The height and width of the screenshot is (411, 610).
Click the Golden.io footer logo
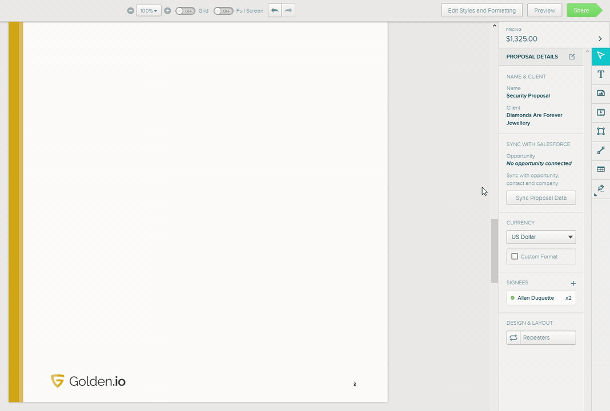[89, 381]
